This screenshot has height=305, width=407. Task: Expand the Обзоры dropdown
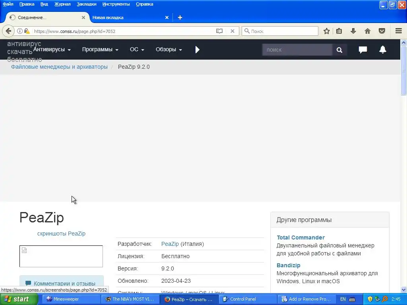[169, 49]
